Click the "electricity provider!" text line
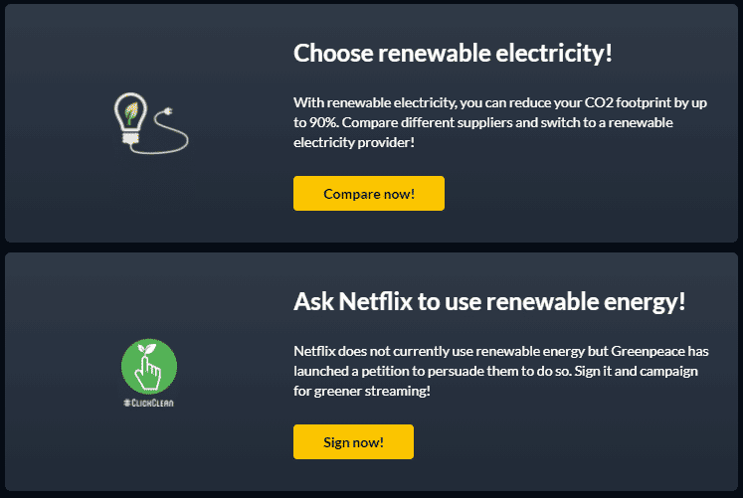743x498 pixels. (x=354, y=142)
